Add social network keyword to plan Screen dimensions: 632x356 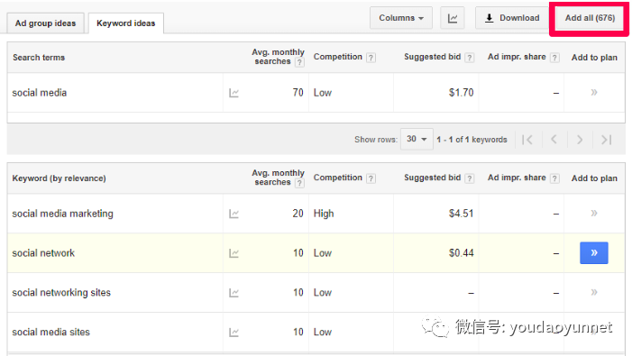tap(594, 253)
